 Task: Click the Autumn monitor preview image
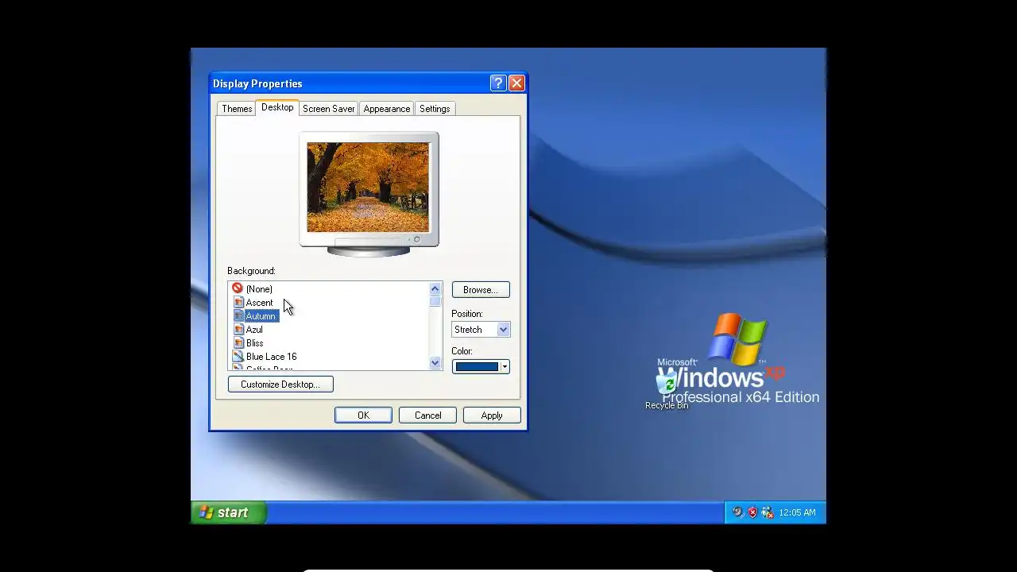click(x=368, y=187)
